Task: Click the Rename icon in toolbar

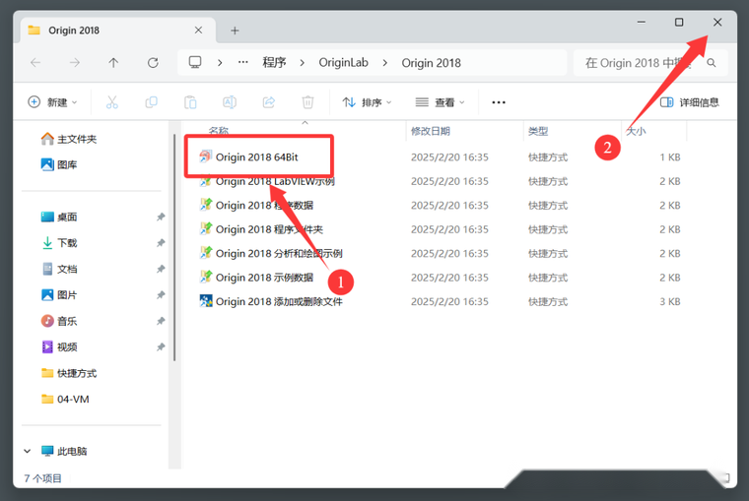Action: click(x=230, y=102)
